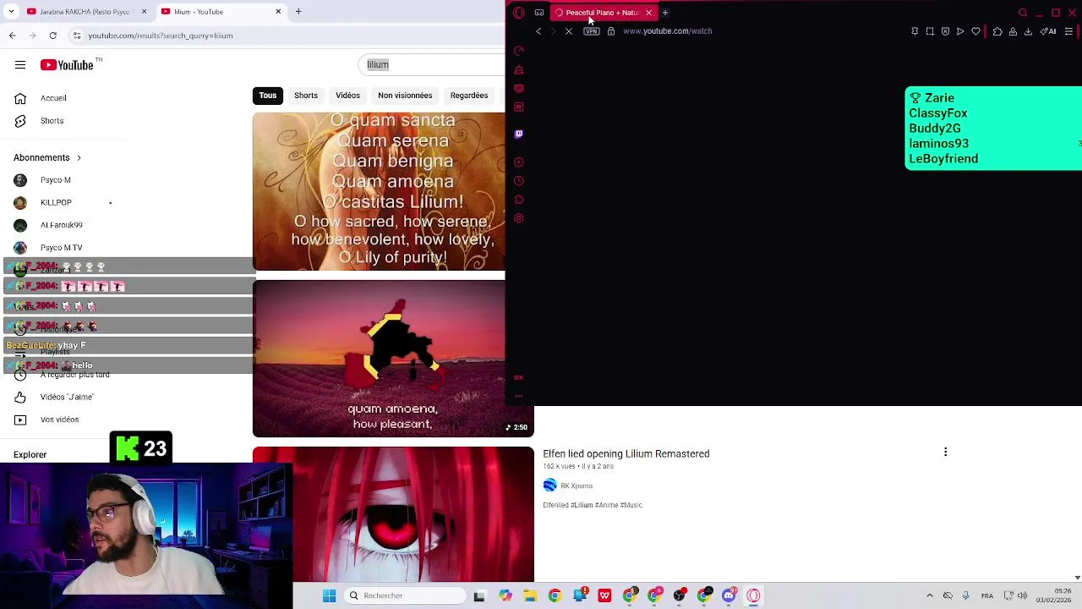Click the #Lilium hashtag in description

582,505
